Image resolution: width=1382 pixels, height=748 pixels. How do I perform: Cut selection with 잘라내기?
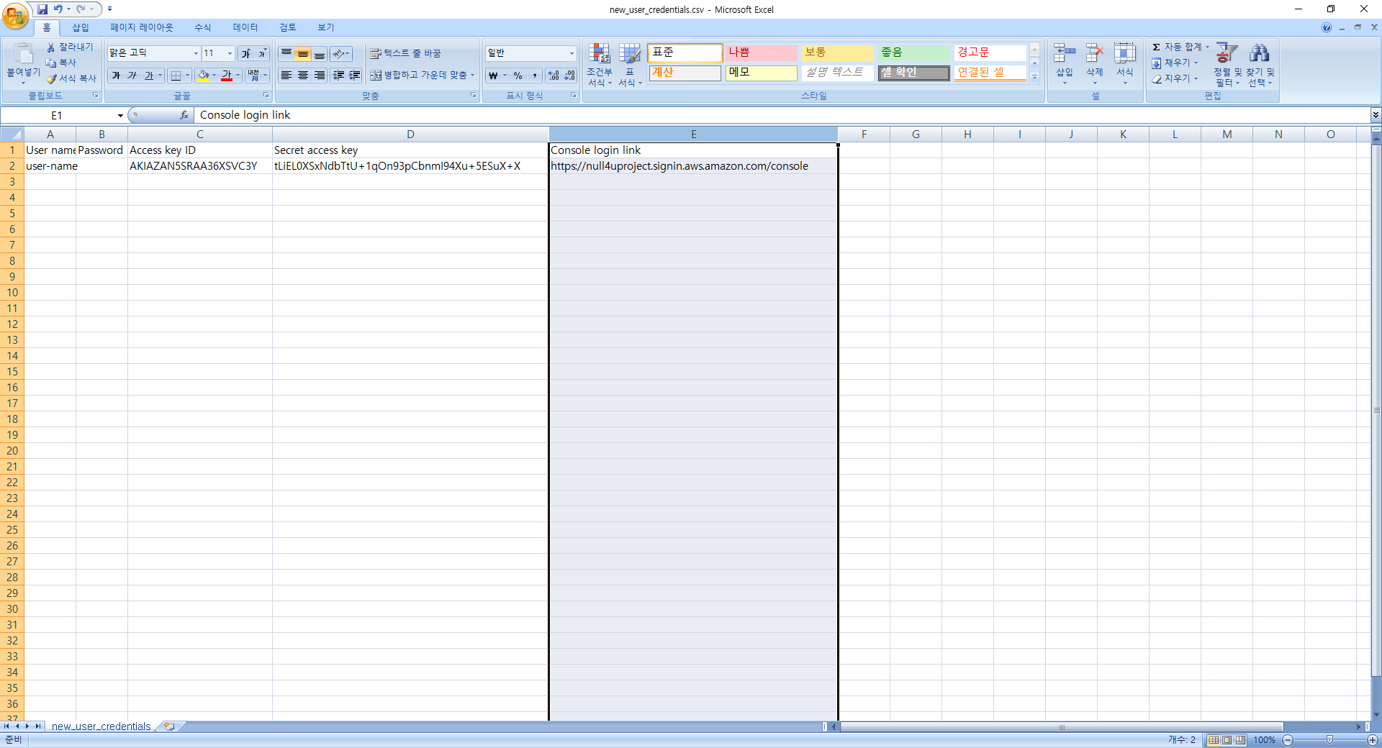coord(70,47)
